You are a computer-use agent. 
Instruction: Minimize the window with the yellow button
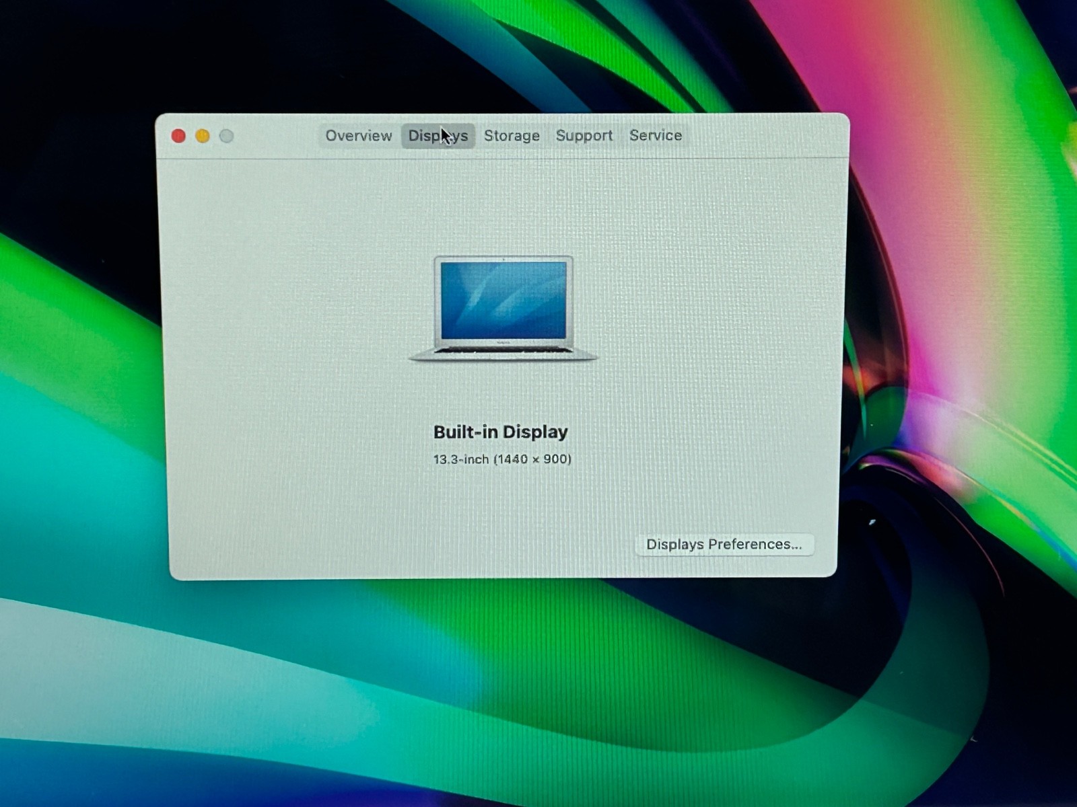pyautogui.click(x=202, y=137)
